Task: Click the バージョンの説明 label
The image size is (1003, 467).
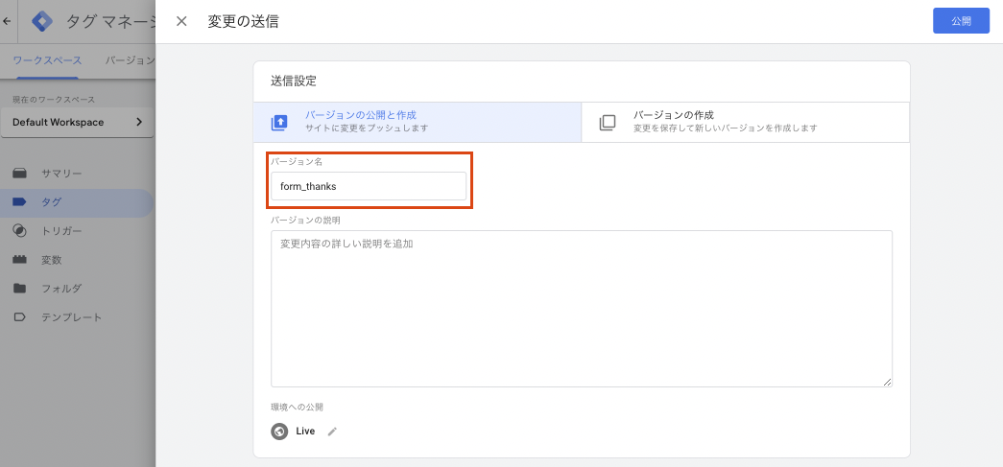Action: coord(305,220)
